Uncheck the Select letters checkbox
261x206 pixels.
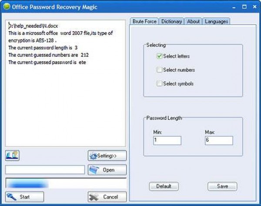[159, 56]
